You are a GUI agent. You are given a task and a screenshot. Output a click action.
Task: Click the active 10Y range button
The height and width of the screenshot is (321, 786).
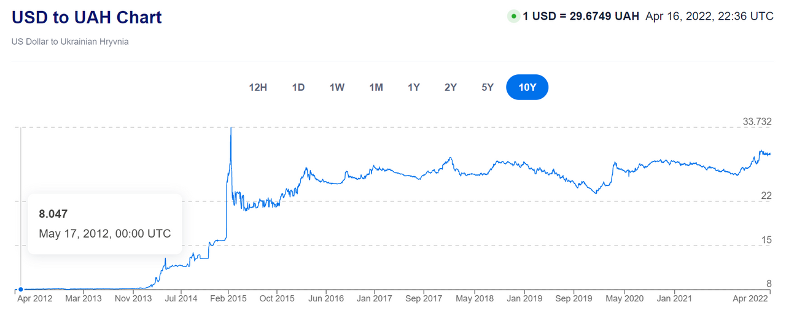pos(527,87)
